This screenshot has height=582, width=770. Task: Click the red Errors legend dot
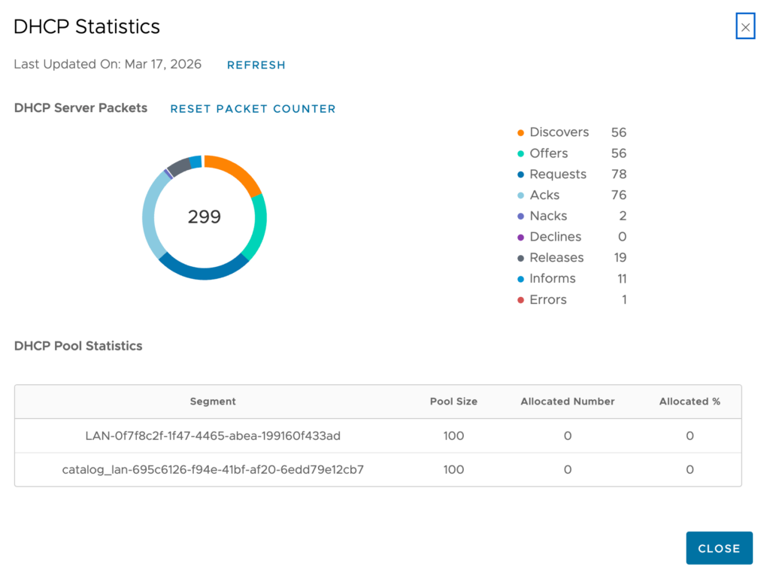click(520, 300)
